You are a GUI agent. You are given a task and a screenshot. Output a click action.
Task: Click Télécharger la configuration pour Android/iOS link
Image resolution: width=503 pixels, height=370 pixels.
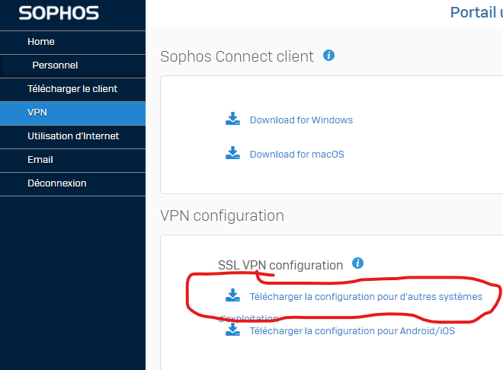point(352,331)
